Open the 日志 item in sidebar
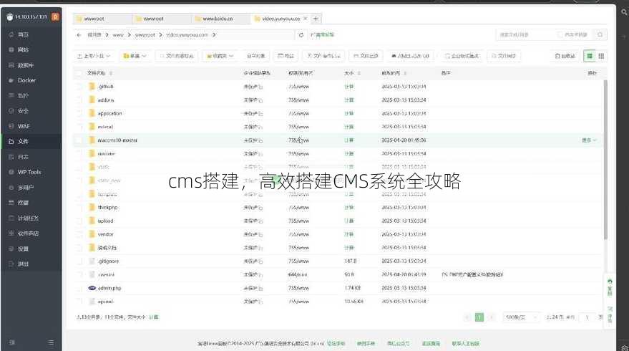 tap(31, 157)
